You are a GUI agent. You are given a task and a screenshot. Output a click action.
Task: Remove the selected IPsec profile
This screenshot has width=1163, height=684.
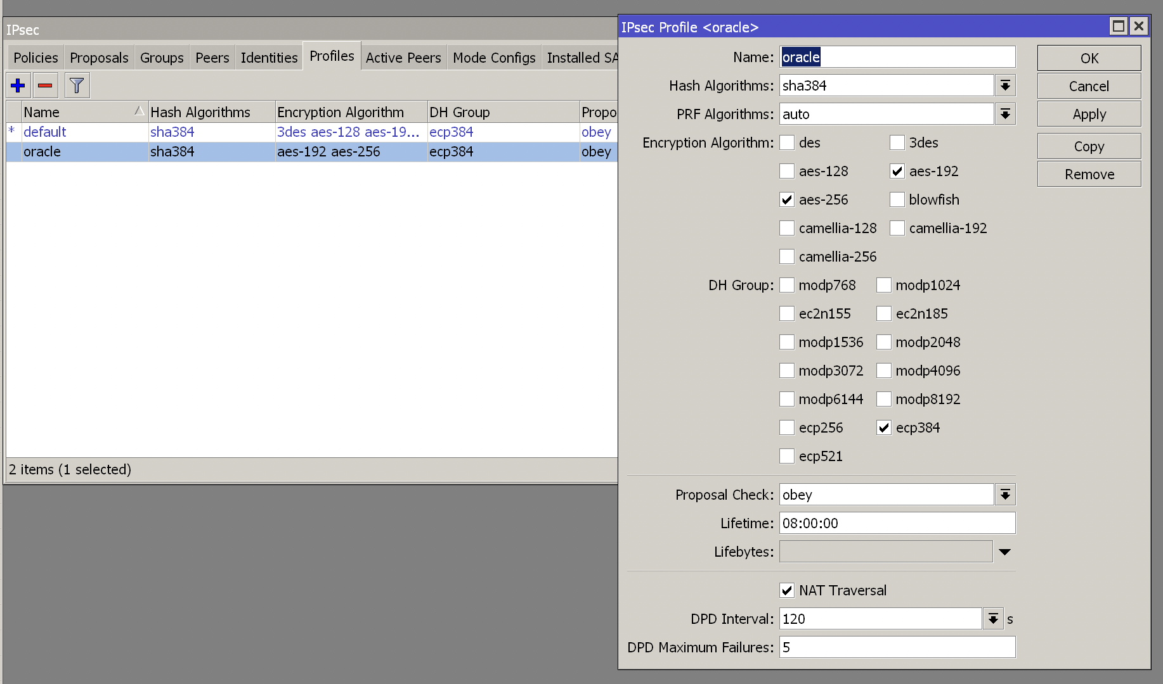(44, 85)
